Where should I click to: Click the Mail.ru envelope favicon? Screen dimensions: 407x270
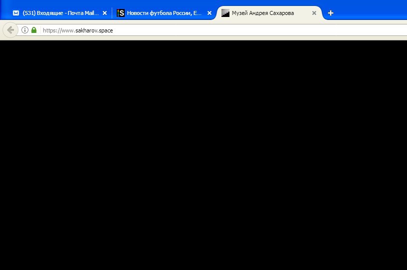point(16,13)
